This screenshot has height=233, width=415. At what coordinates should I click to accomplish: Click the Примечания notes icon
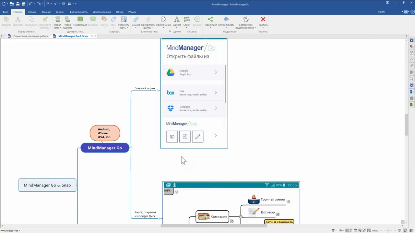click(x=163, y=19)
